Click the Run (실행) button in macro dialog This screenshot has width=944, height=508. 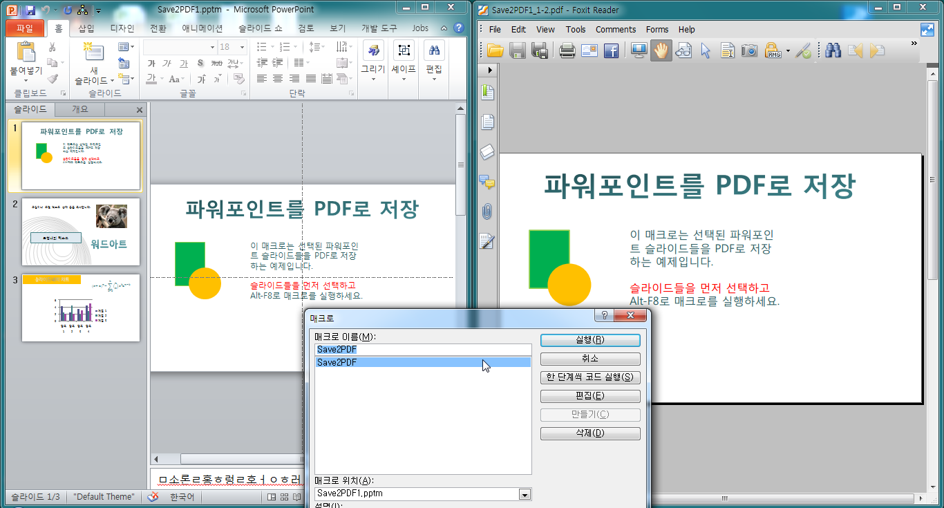(590, 340)
